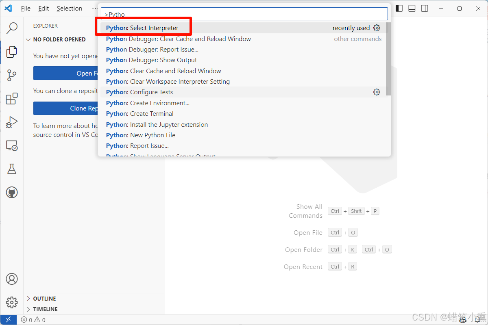Open the Remote Explorer icon
The width and height of the screenshot is (488, 325).
click(x=12, y=146)
